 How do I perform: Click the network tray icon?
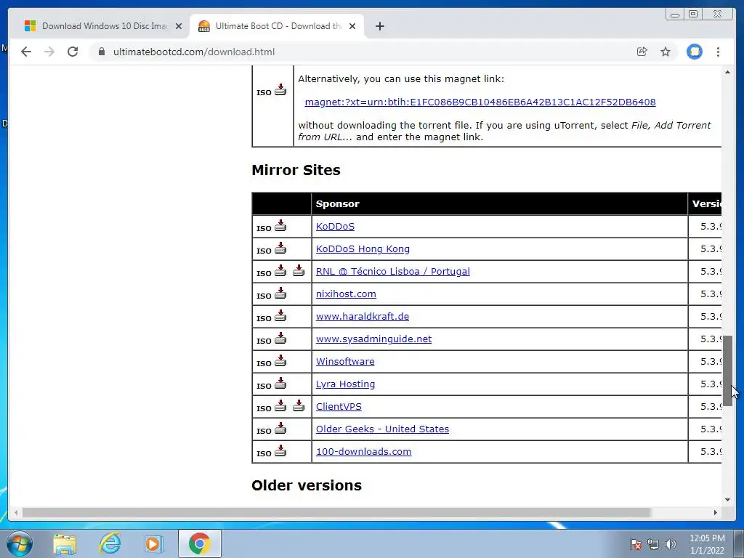click(653, 543)
